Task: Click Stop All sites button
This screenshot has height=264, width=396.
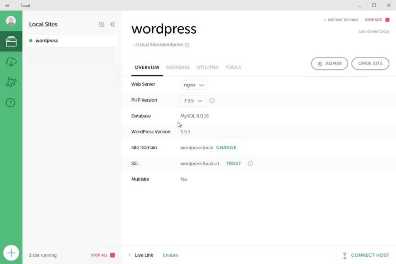Action: click(103, 255)
